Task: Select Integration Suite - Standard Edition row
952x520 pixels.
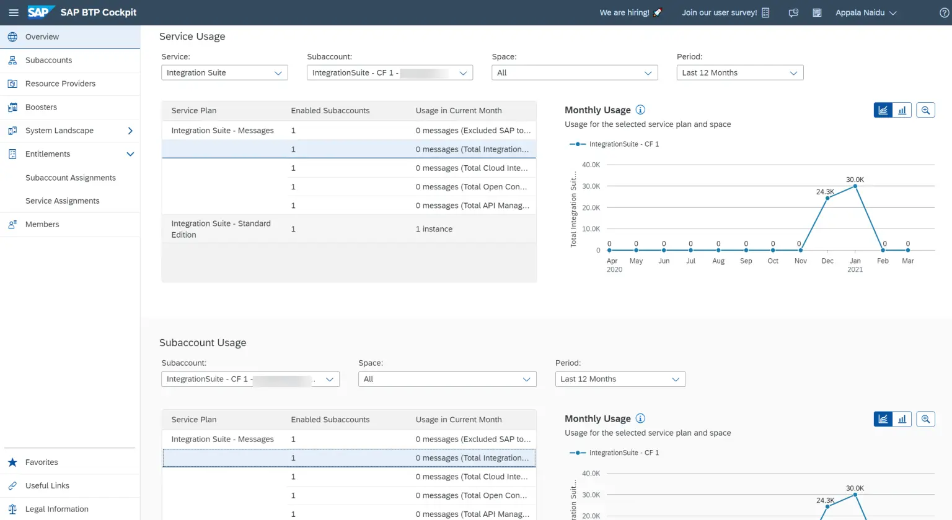Action: [349, 229]
